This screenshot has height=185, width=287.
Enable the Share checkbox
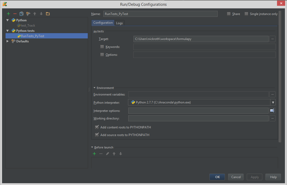point(229,14)
